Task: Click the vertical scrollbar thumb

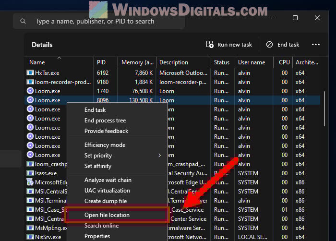Action: coord(324,108)
